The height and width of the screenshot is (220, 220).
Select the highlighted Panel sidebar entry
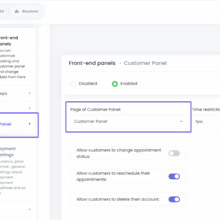(x=19, y=125)
